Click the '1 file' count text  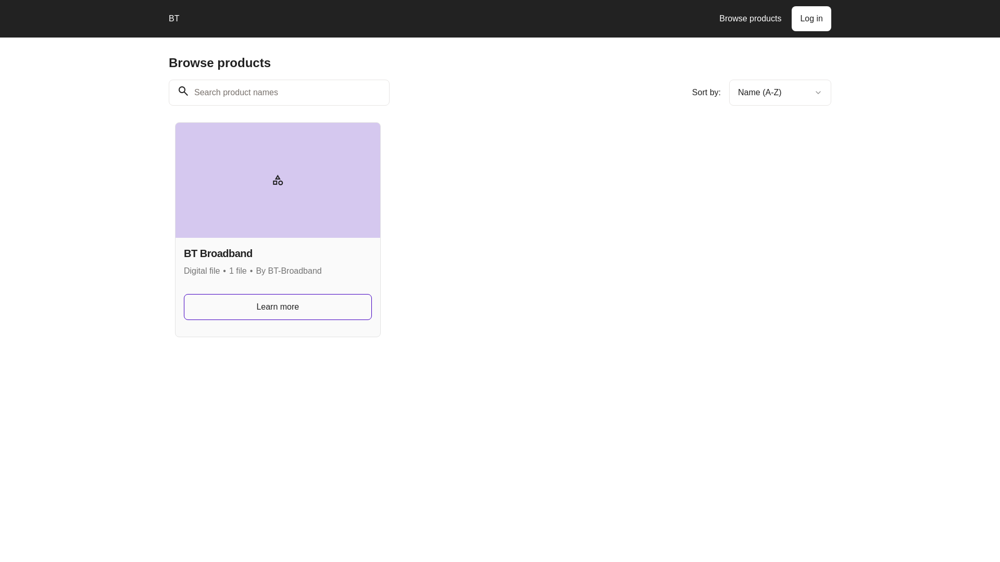coord(238,271)
